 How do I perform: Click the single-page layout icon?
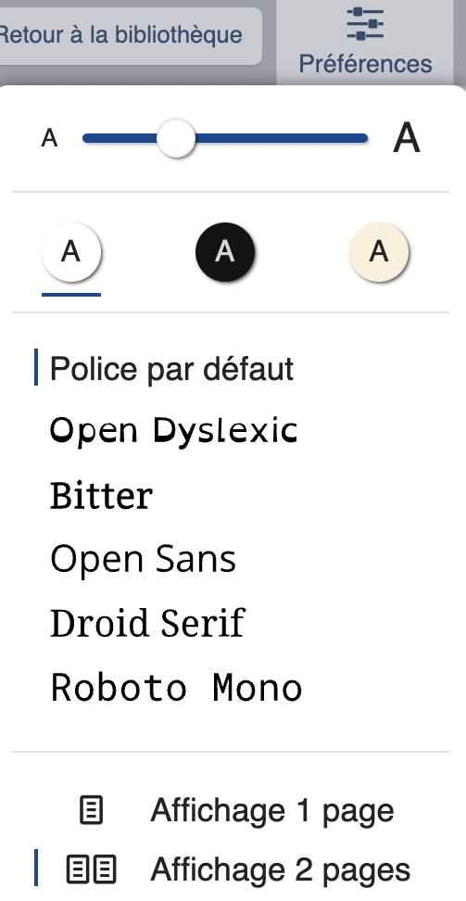[91, 810]
